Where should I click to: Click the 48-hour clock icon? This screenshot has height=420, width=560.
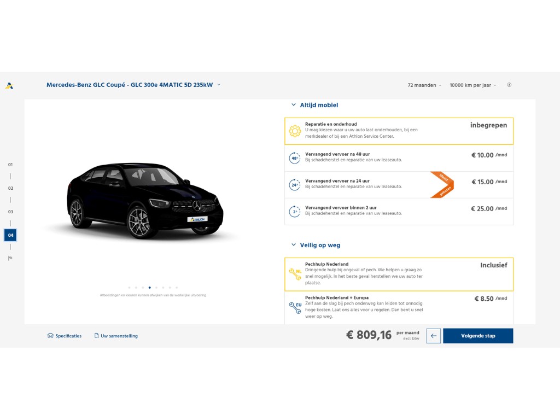295,158
